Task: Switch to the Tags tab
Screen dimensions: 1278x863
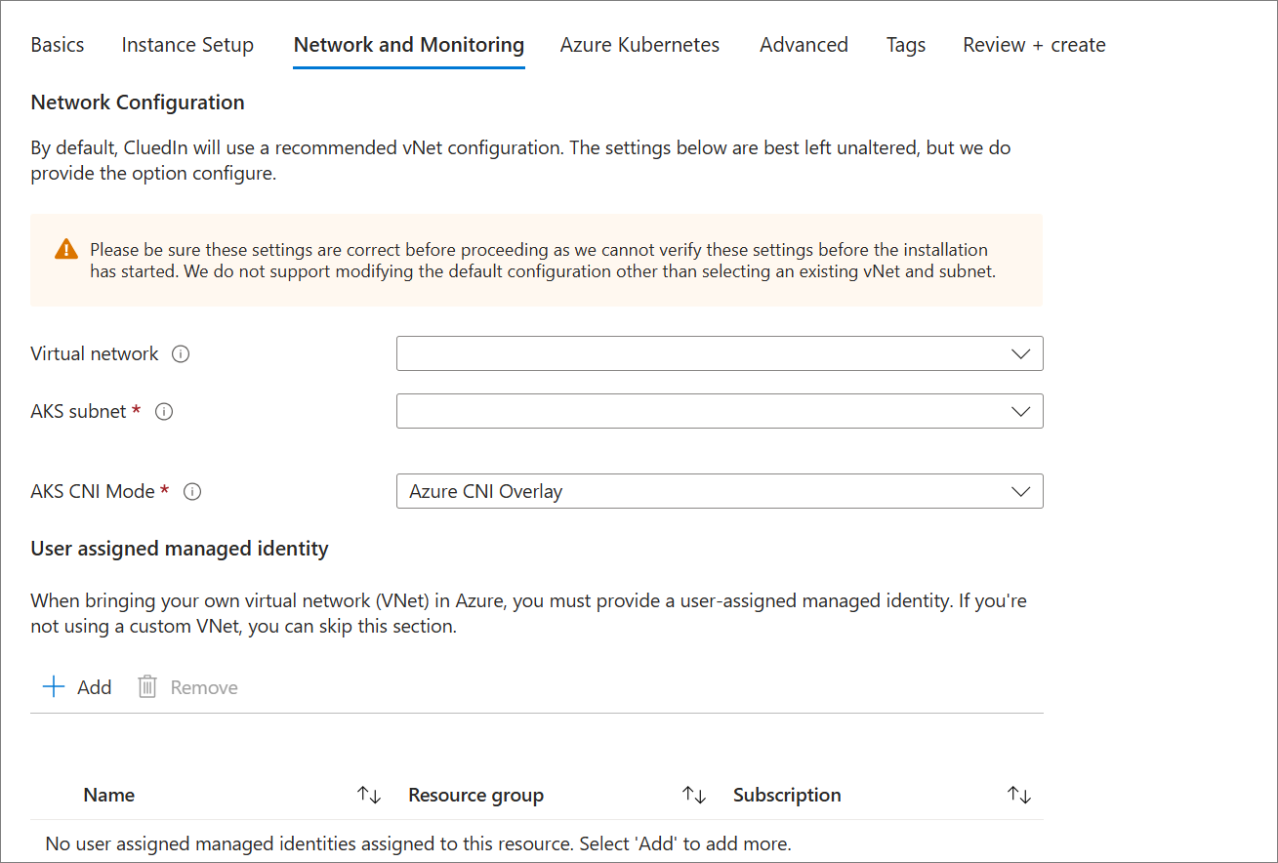Action: [905, 45]
